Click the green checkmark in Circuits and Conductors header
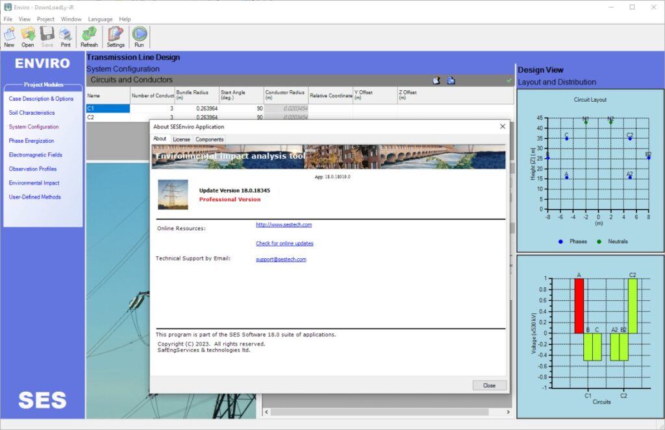665x430 pixels. tap(509, 80)
